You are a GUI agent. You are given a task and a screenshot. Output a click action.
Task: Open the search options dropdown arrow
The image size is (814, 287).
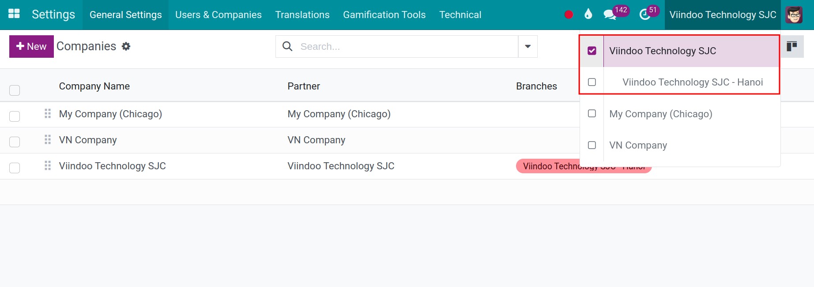pos(528,46)
